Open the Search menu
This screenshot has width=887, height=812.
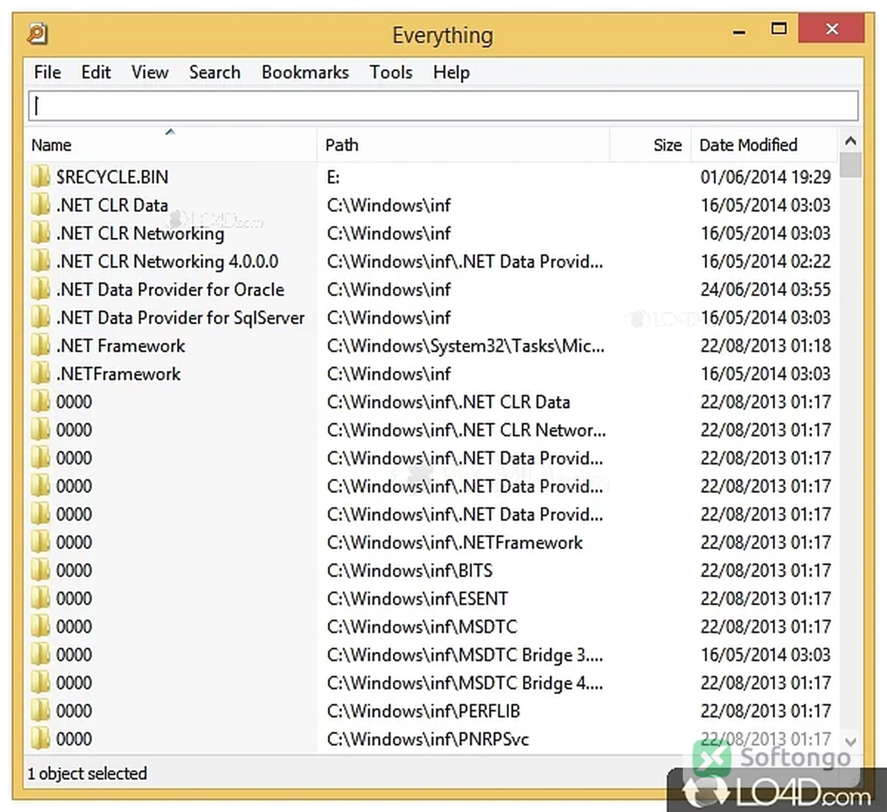tap(214, 73)
